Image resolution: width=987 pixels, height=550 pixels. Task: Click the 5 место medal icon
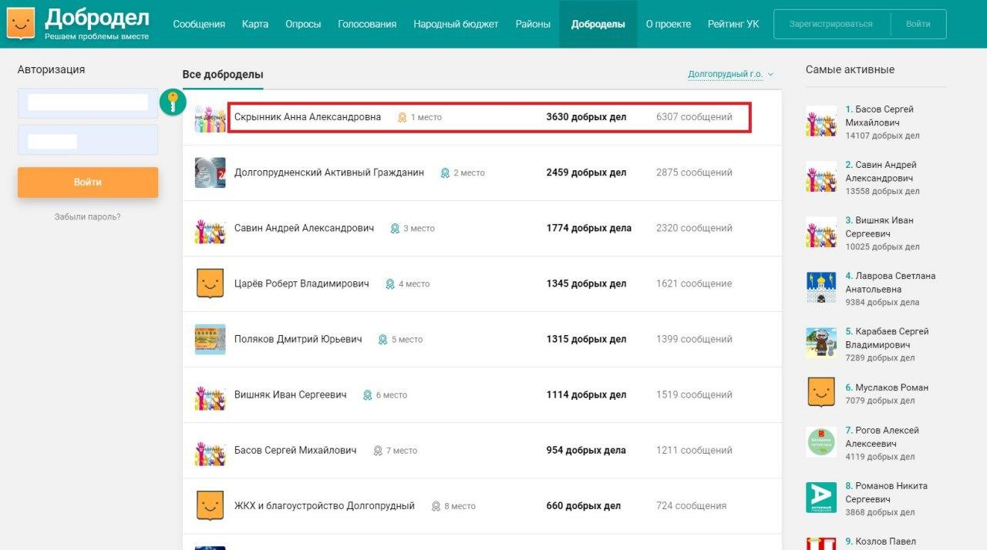click(x=382, y=340)
